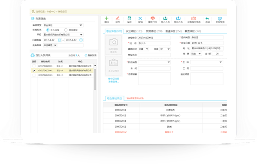Click the personnel list vertical scrollbar thumb
Screen dimensions: 257x164
(x=95, y=80)
